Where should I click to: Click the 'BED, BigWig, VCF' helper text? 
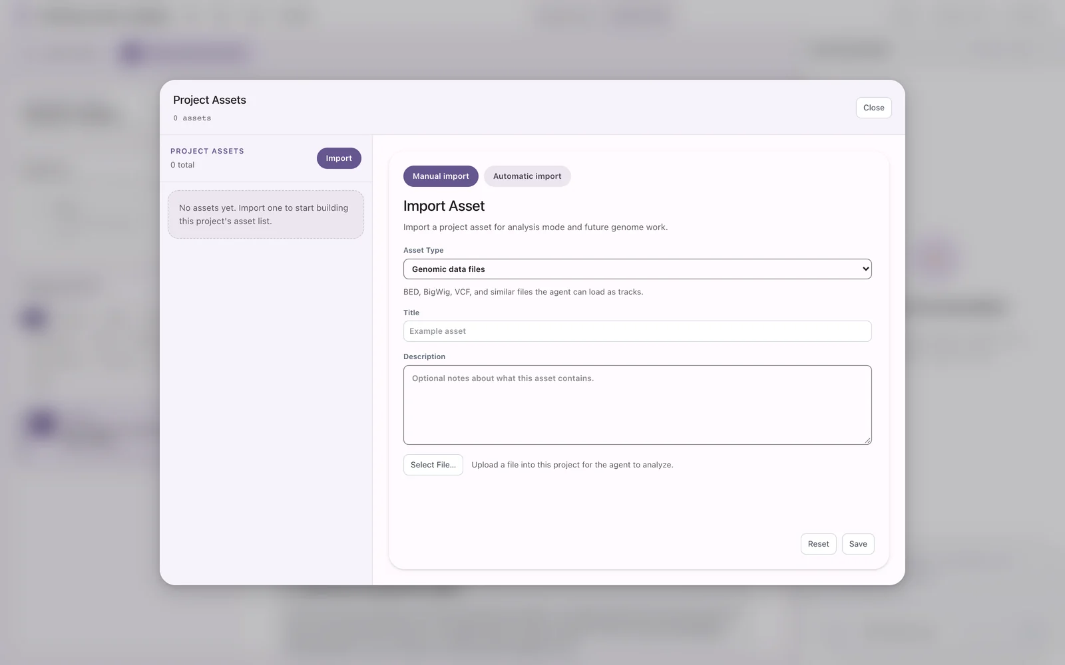click(x=523, y=292)
